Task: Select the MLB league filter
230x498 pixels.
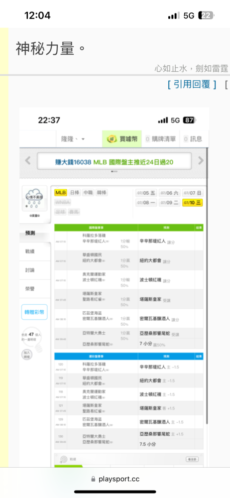Action: [x=61, y=193]
